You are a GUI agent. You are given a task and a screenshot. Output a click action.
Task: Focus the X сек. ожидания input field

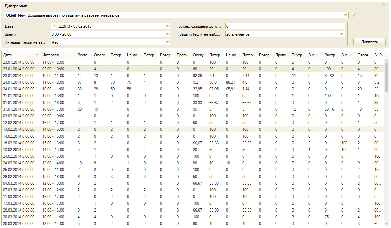tap(285, 26)
